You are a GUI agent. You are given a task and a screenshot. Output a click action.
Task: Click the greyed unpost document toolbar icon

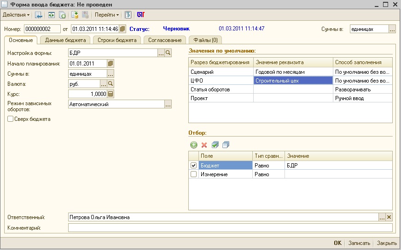85,15
